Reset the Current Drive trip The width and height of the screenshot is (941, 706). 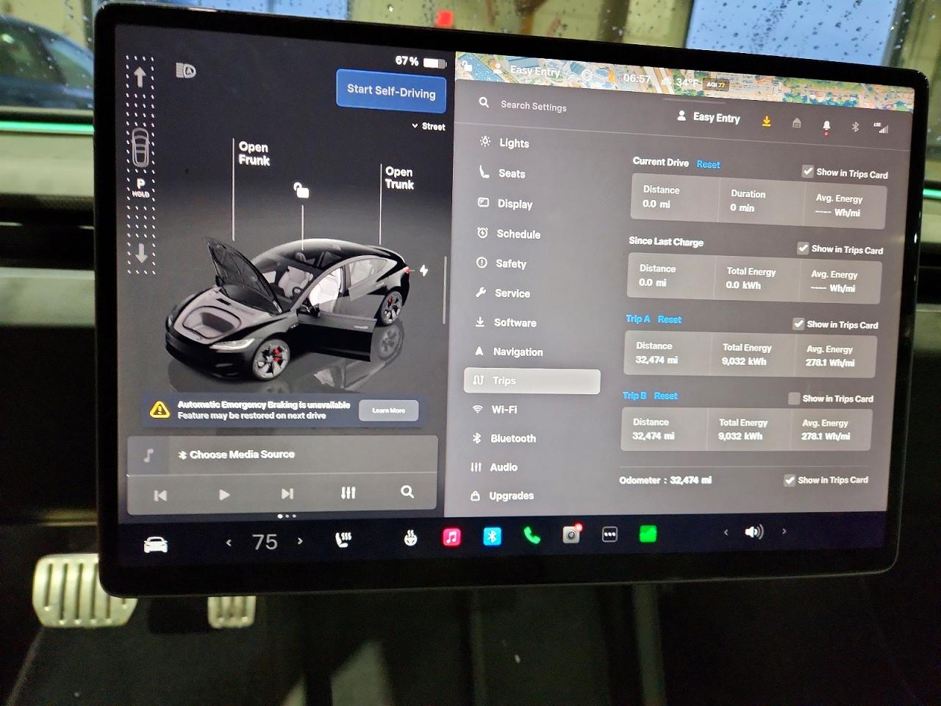click(708, 165)
